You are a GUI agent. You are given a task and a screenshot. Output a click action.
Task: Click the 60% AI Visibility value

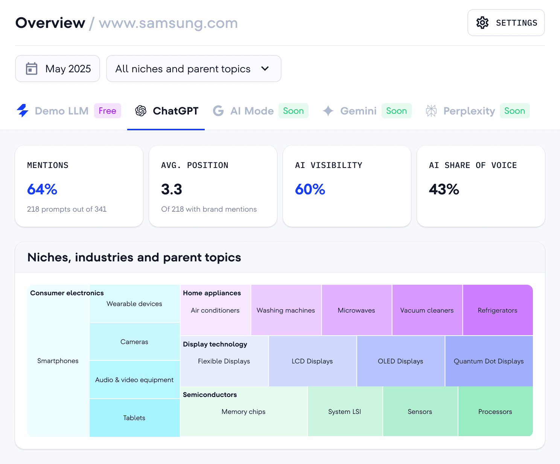(310, 189)
